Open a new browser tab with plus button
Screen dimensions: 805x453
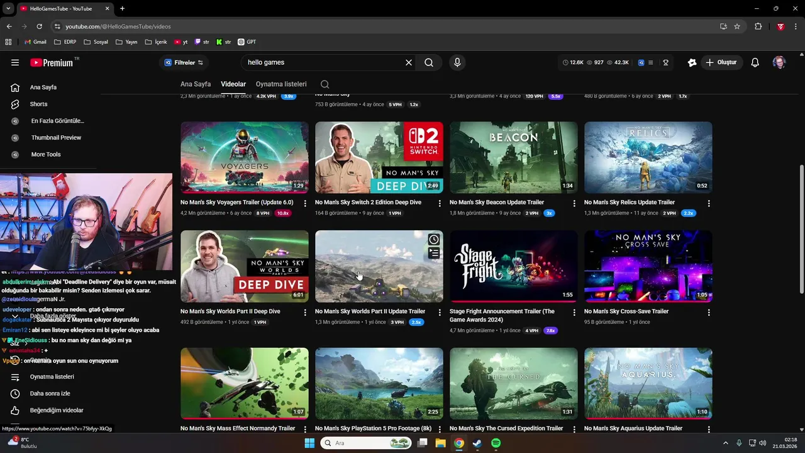122,9
